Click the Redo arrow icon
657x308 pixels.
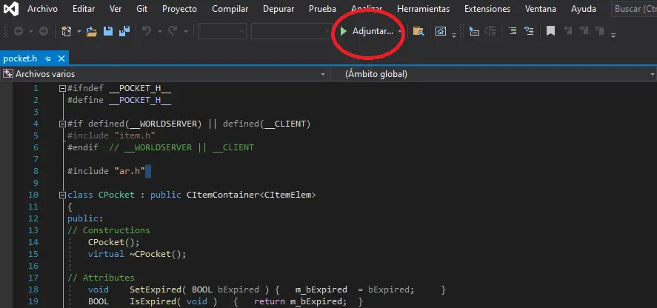(x=173, y=31)
